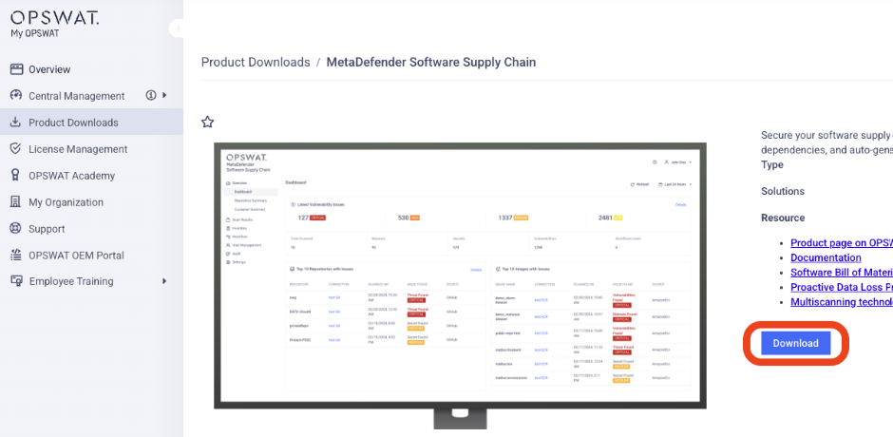Open the Proactive Data Loss Prevention link
Viewport: 893px width, 437px height.
pos(842,287)
